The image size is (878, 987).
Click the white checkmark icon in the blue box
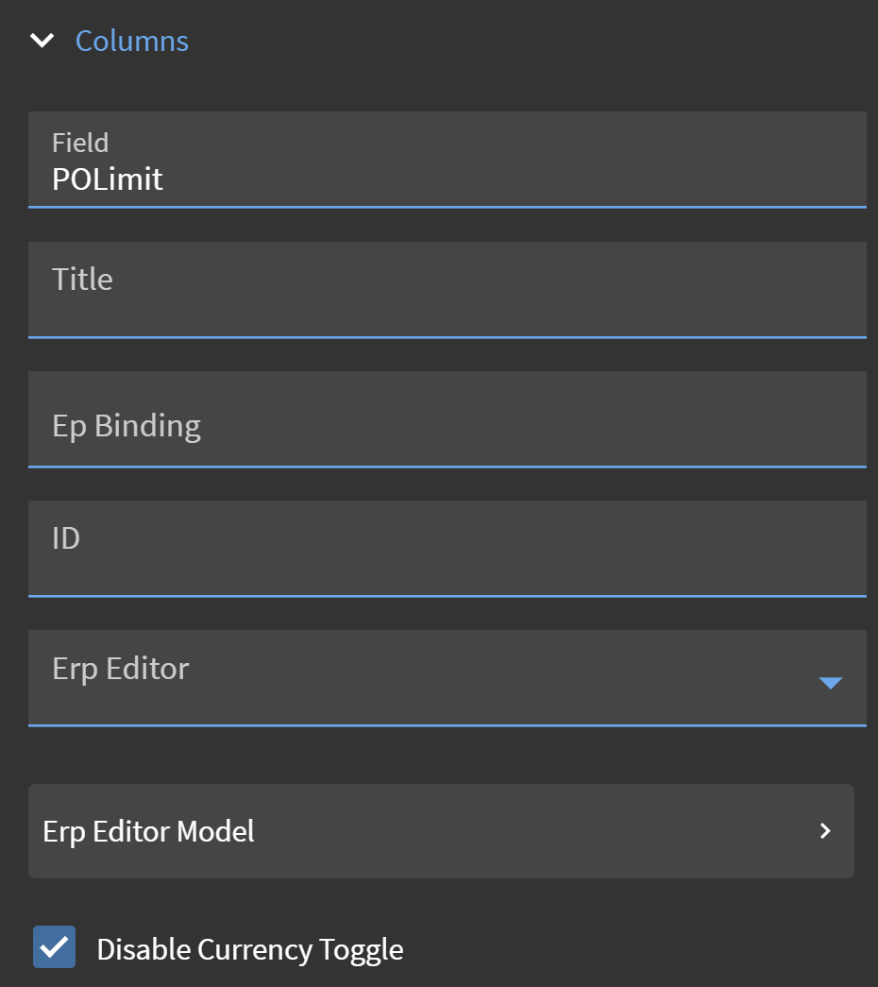(55, 946)
